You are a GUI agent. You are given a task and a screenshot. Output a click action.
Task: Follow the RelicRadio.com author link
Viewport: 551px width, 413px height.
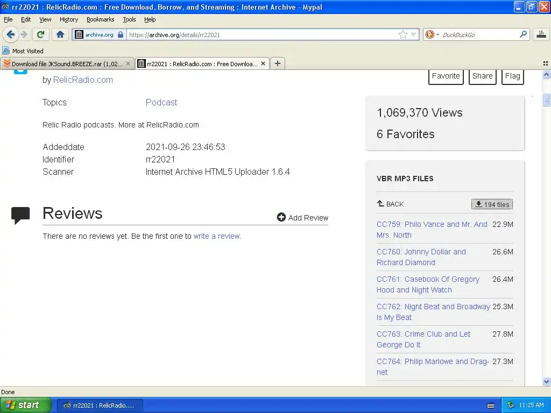point(83,80)
